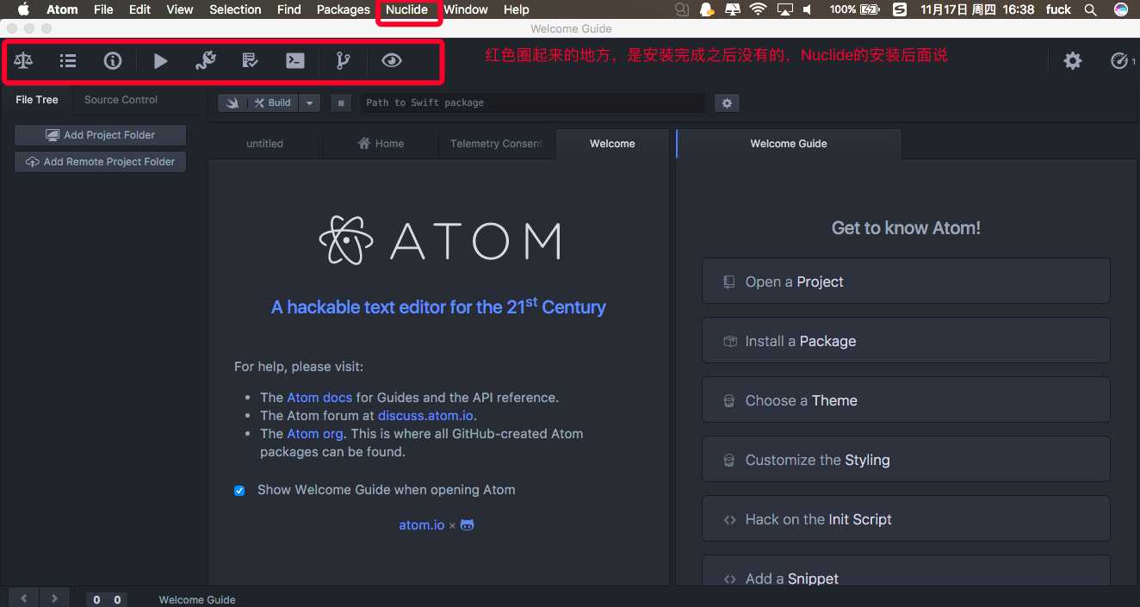Open the Atom org link

tap(315, 434)
